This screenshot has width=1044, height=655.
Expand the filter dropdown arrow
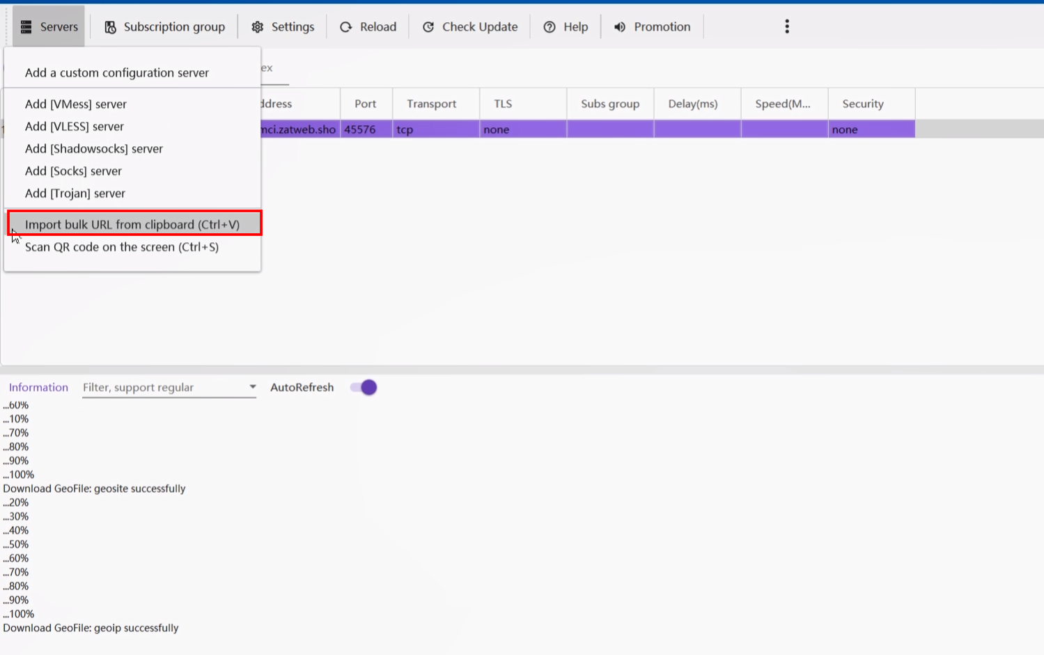pos(252,387)
